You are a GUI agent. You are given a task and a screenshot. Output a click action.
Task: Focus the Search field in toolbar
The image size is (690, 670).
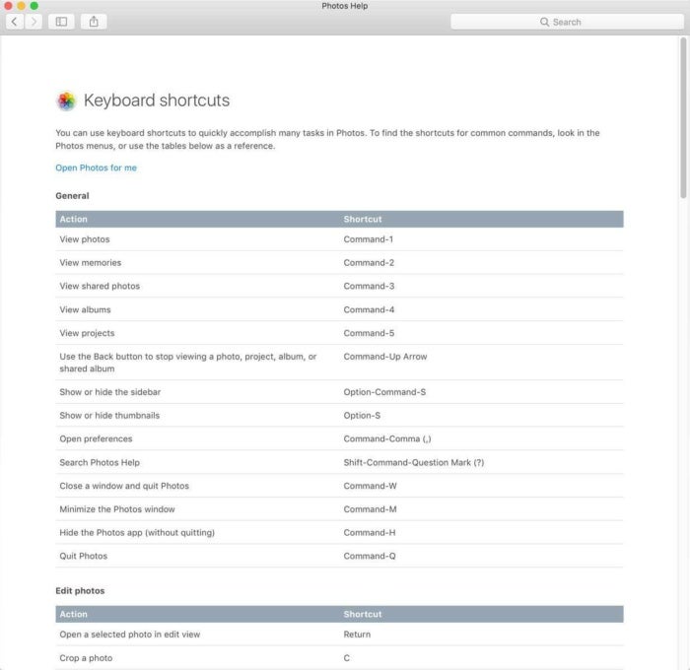(x=567, y=22)
